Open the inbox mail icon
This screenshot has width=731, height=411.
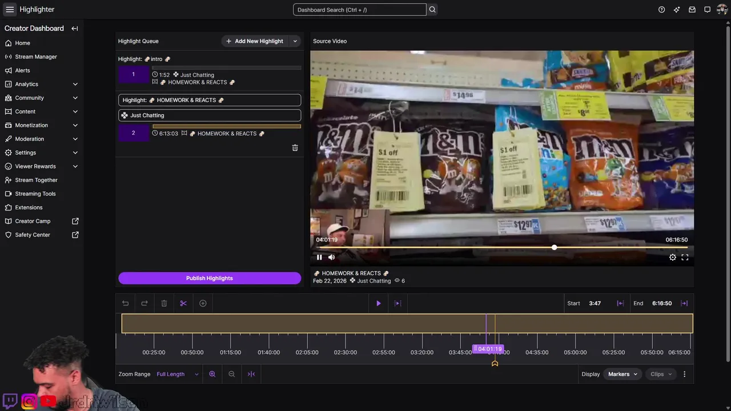(692, 10)
